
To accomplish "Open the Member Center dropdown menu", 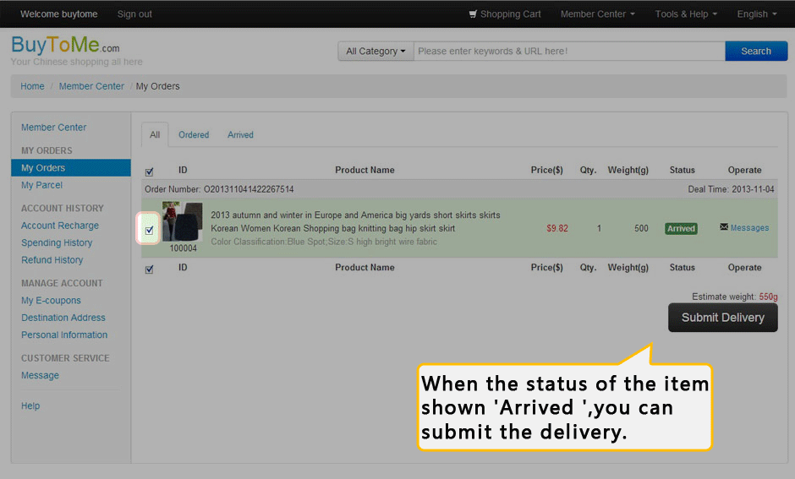I will click(x=597, y=14).
